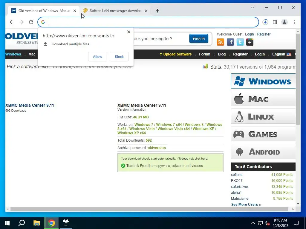Close the Old versions of Windows tab
Image resolution: width=306 pixels, height=229 pixels.
point(74,11)
